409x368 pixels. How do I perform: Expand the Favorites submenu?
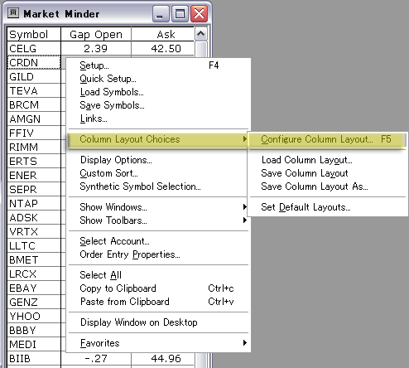point(158,343)
